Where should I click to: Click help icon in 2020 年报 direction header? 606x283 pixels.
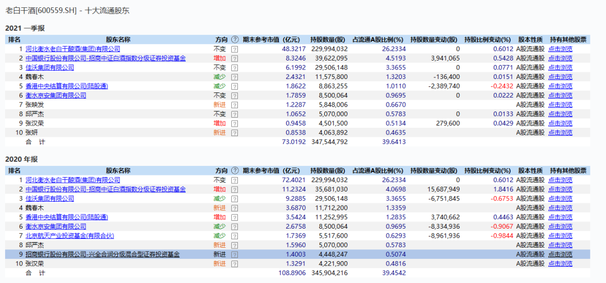[235, 171]
